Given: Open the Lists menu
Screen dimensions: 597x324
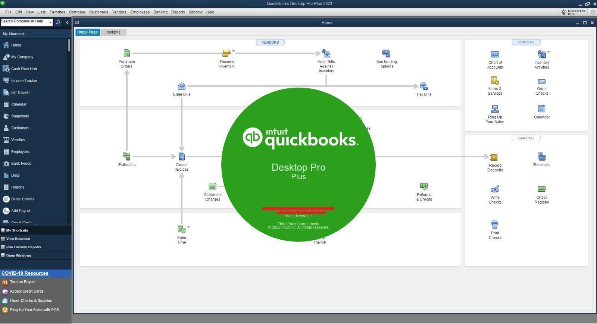Looking at the screenshot, I should 42,12.
